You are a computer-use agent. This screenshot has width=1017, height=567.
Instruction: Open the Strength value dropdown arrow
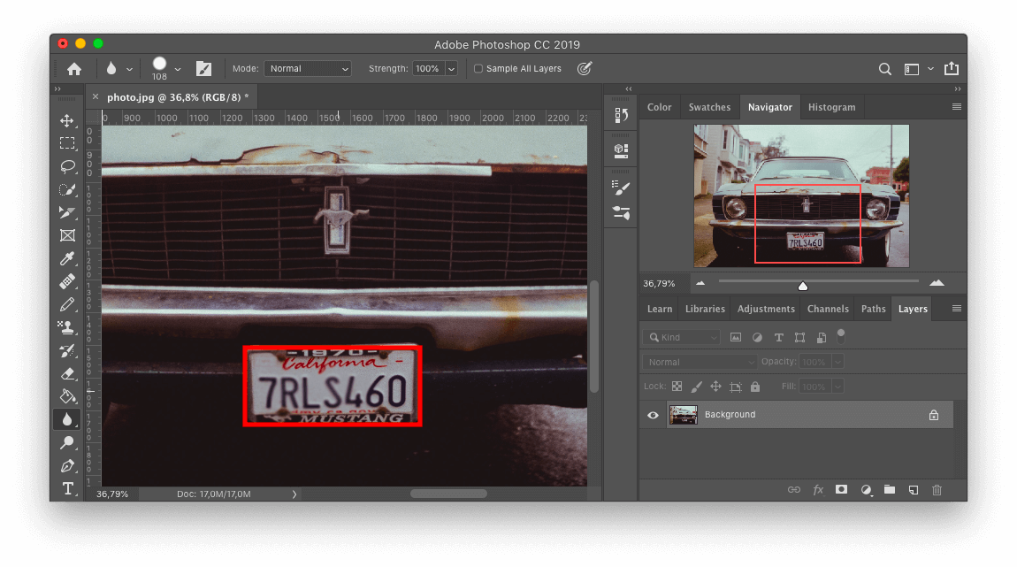coord(451,69)
